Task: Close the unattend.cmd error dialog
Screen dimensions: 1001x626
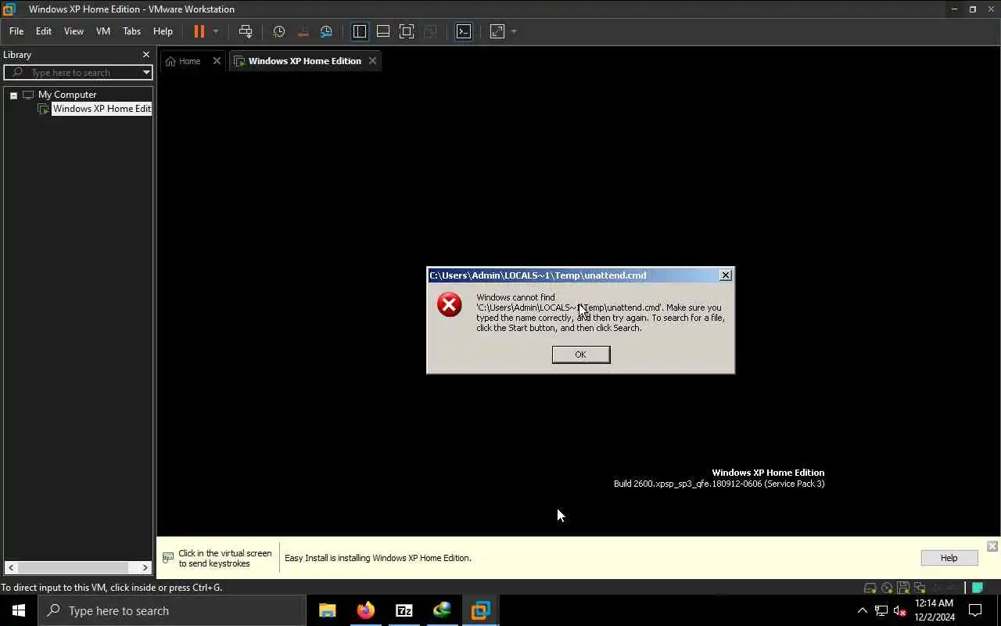Action: point(726,275)
